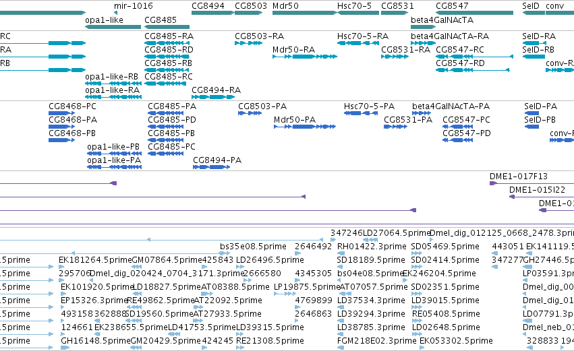This screenshot has width=574, height=351.
Task: Click the LP19875.5prime EST
Action: 307,287
